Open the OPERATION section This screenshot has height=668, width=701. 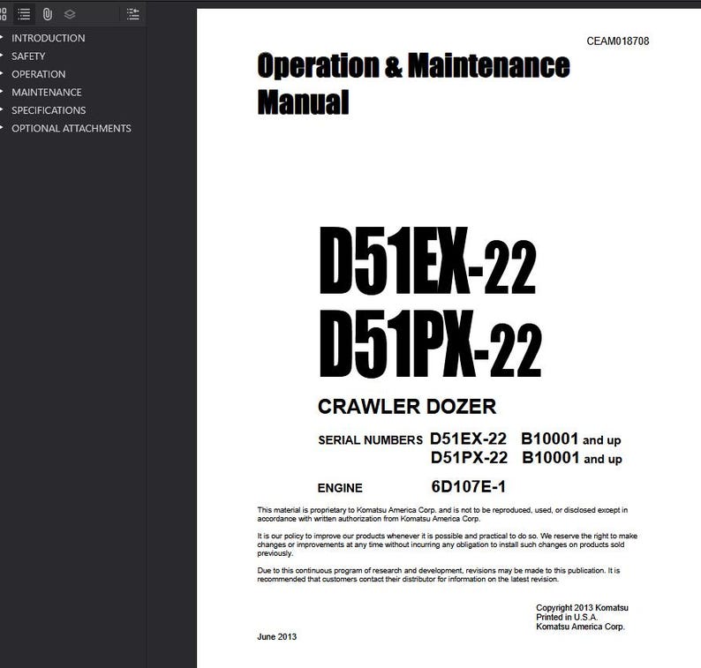[39, 74]
